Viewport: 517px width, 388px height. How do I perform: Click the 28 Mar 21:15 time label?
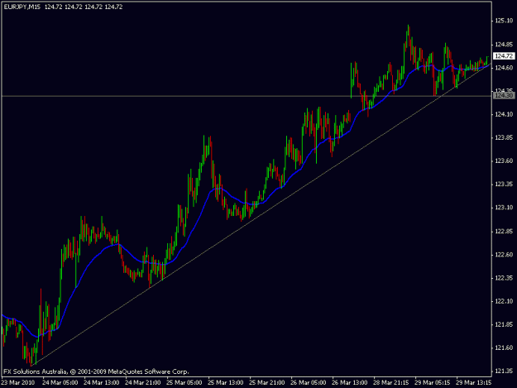390,383
